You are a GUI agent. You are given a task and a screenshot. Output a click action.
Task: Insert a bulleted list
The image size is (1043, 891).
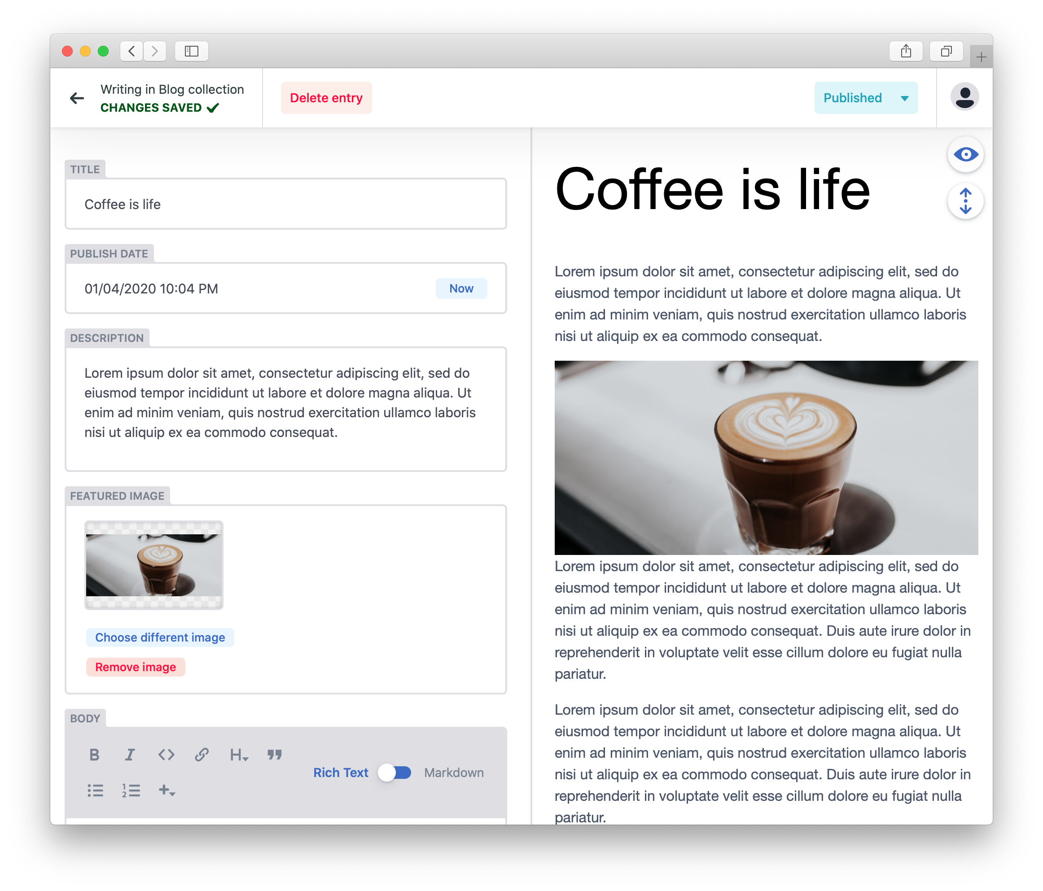coord(95,790)
